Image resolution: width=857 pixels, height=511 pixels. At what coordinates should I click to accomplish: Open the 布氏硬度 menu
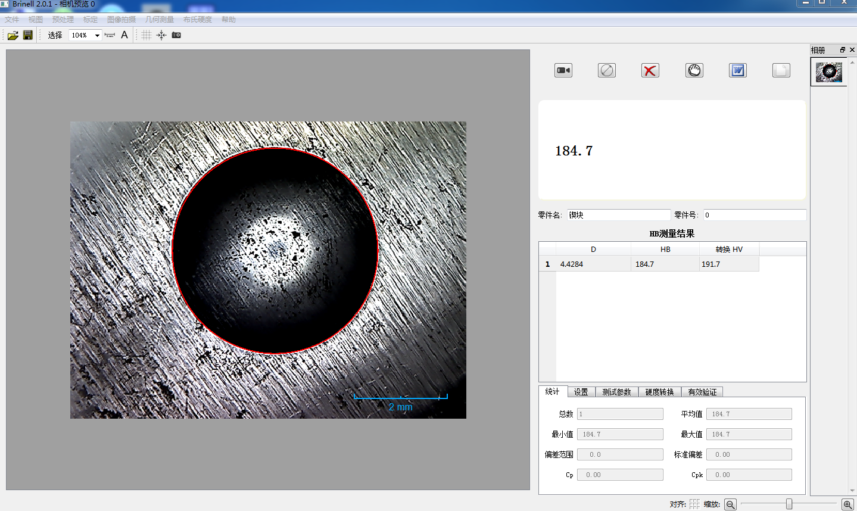pos(197,20)
